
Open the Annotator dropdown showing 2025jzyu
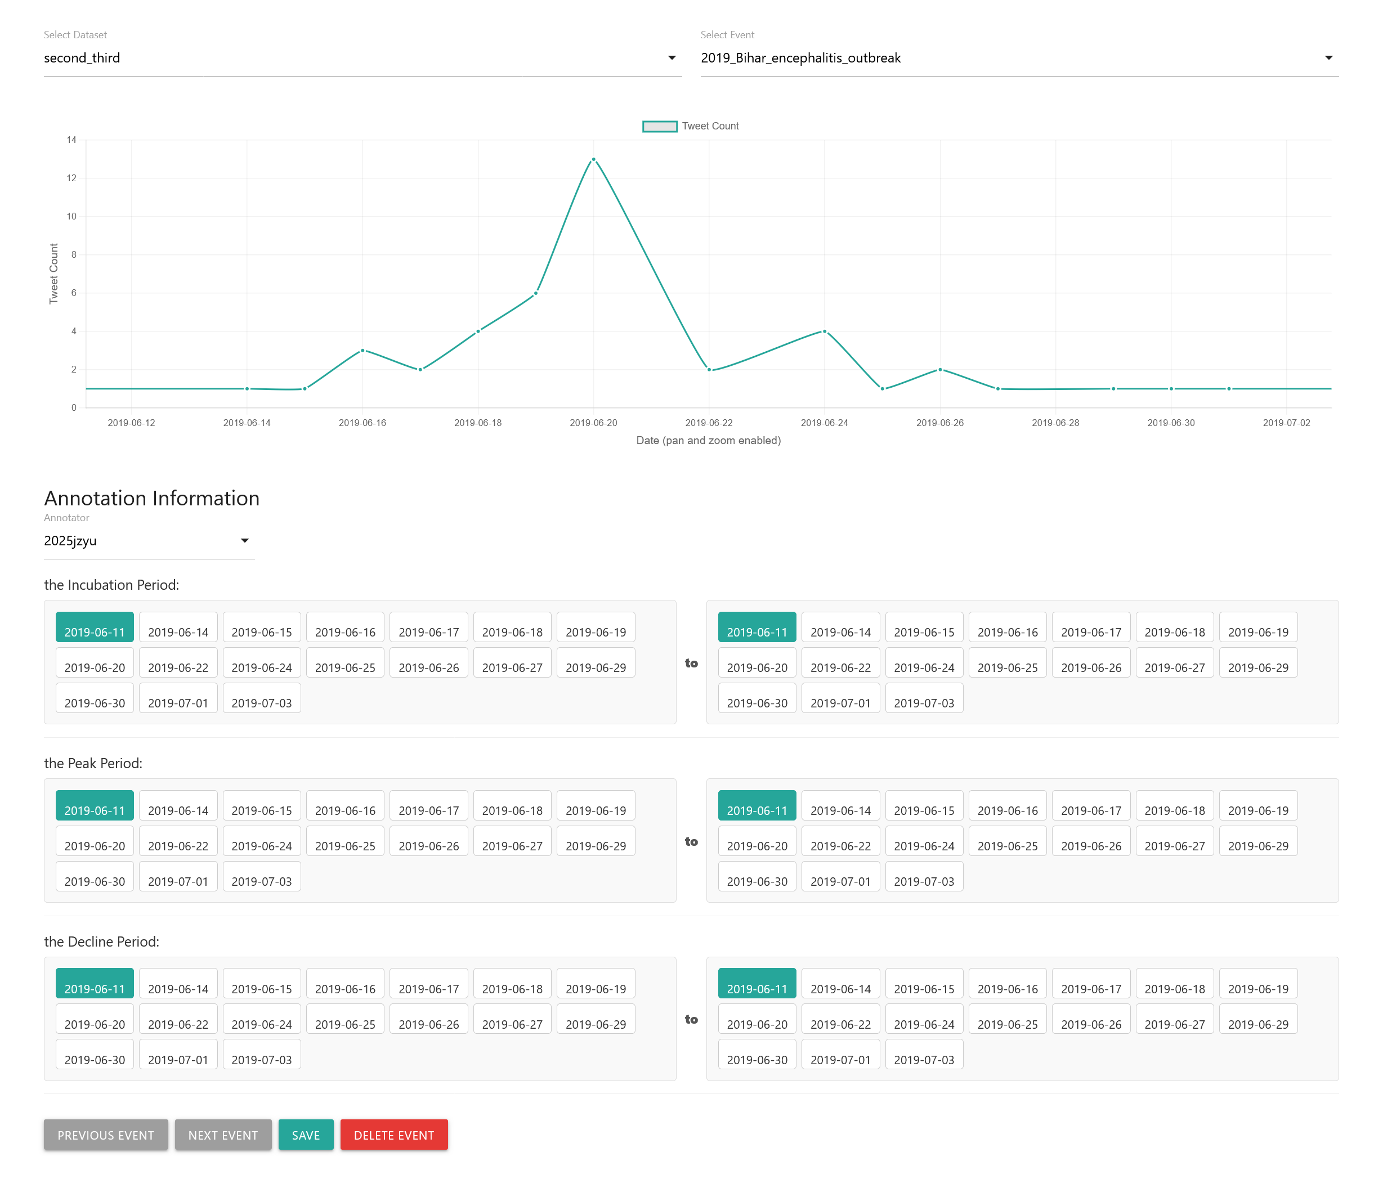pyautogui.click(x=244, y=540)
